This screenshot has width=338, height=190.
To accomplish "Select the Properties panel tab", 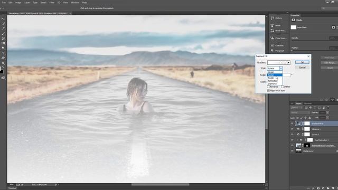I will (295, 15).
